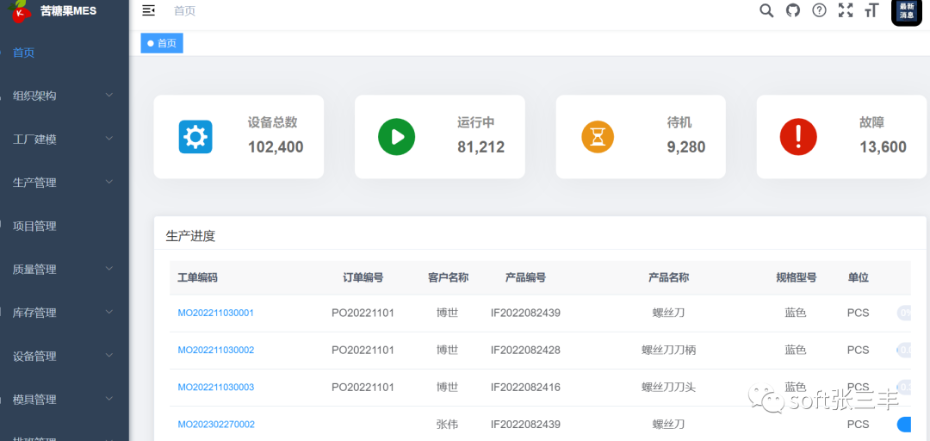Click the blue progress bar for MO202302270002
The width and height of the screenshot is (930, 441).
click(904, 425)
